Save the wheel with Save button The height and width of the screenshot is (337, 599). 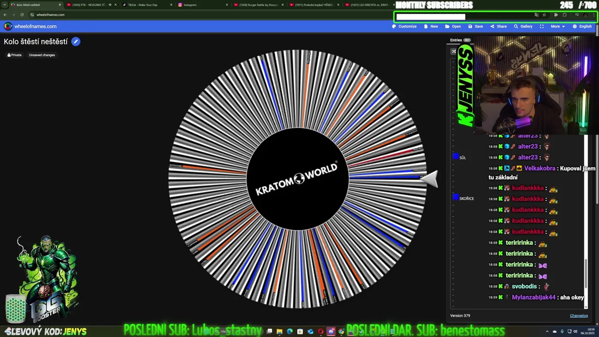pyautogui.click(x=475, y=26)
